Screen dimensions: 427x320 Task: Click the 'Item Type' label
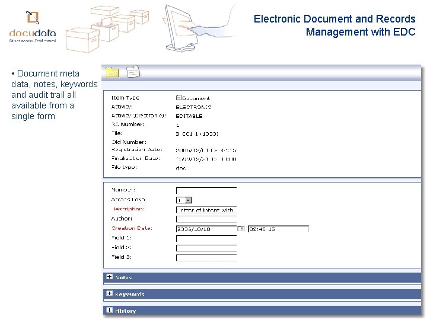(x=125, y=98)
